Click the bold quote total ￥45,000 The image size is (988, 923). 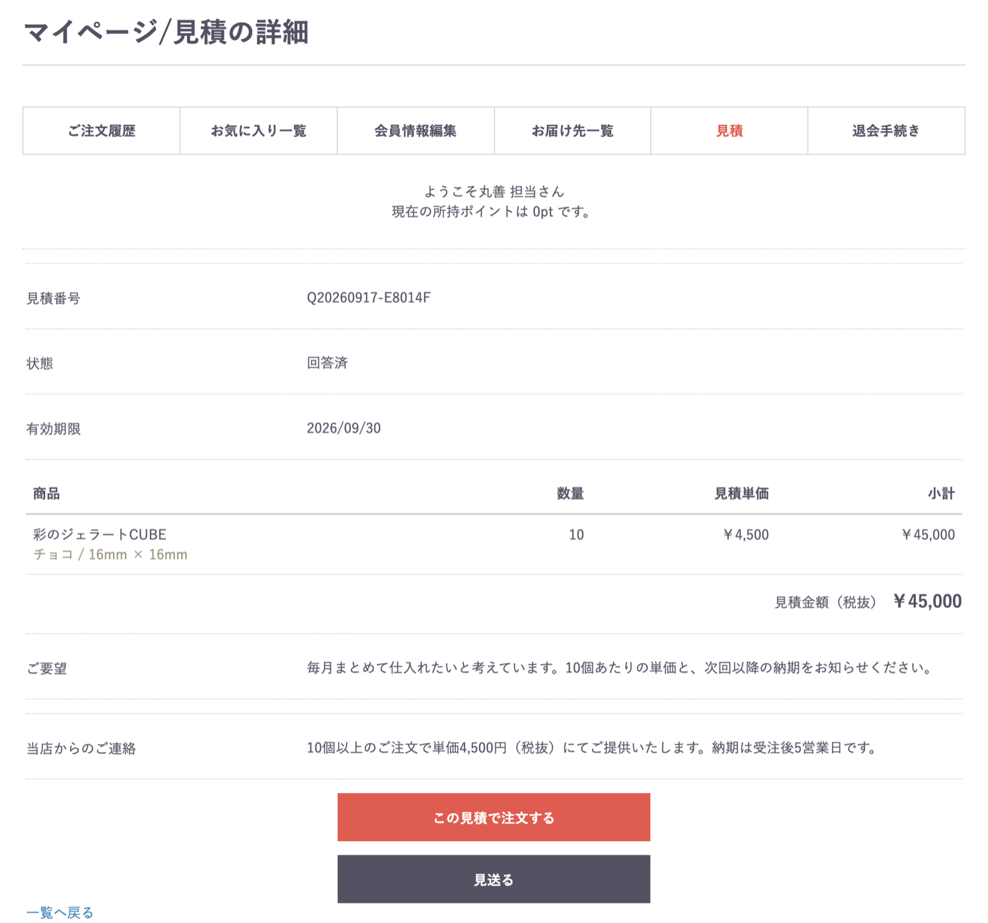tap(927, 601)
